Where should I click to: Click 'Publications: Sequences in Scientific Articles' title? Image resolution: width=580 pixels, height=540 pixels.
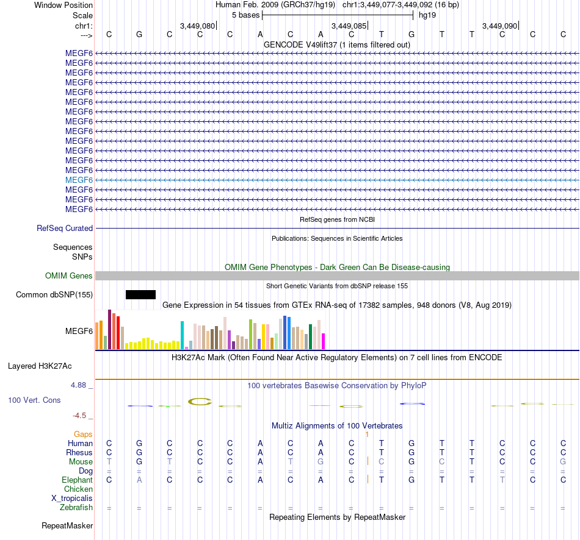tap(337, 238)
